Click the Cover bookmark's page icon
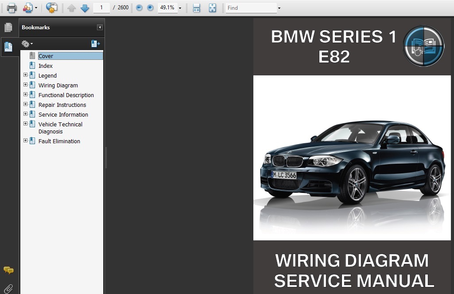The height and width of the screenshot is (294, 454). click(x=32, y=56)
